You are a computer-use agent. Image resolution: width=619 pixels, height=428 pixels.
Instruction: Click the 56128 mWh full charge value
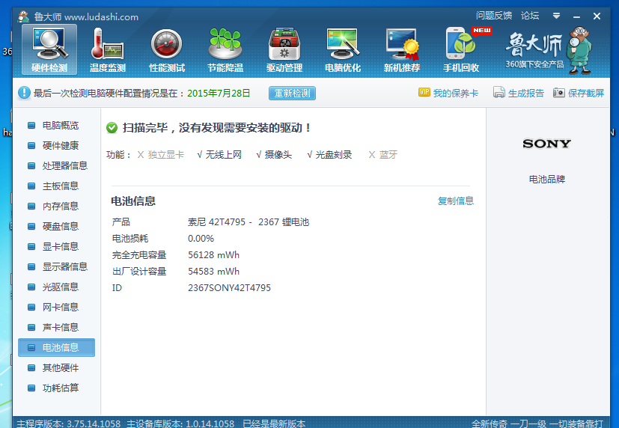[213, 255]
